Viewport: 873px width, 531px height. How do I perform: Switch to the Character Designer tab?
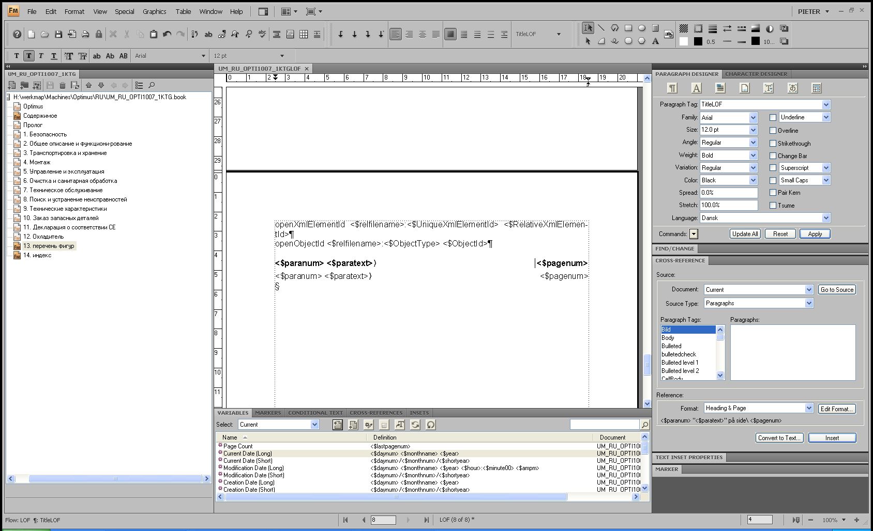coord(756,74)
